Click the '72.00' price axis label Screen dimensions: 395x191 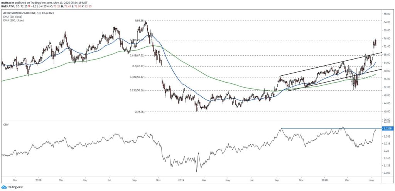click(x=387, y=47)
